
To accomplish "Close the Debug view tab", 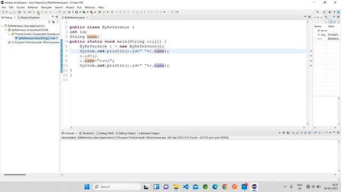I will click(x=14, y=18).
